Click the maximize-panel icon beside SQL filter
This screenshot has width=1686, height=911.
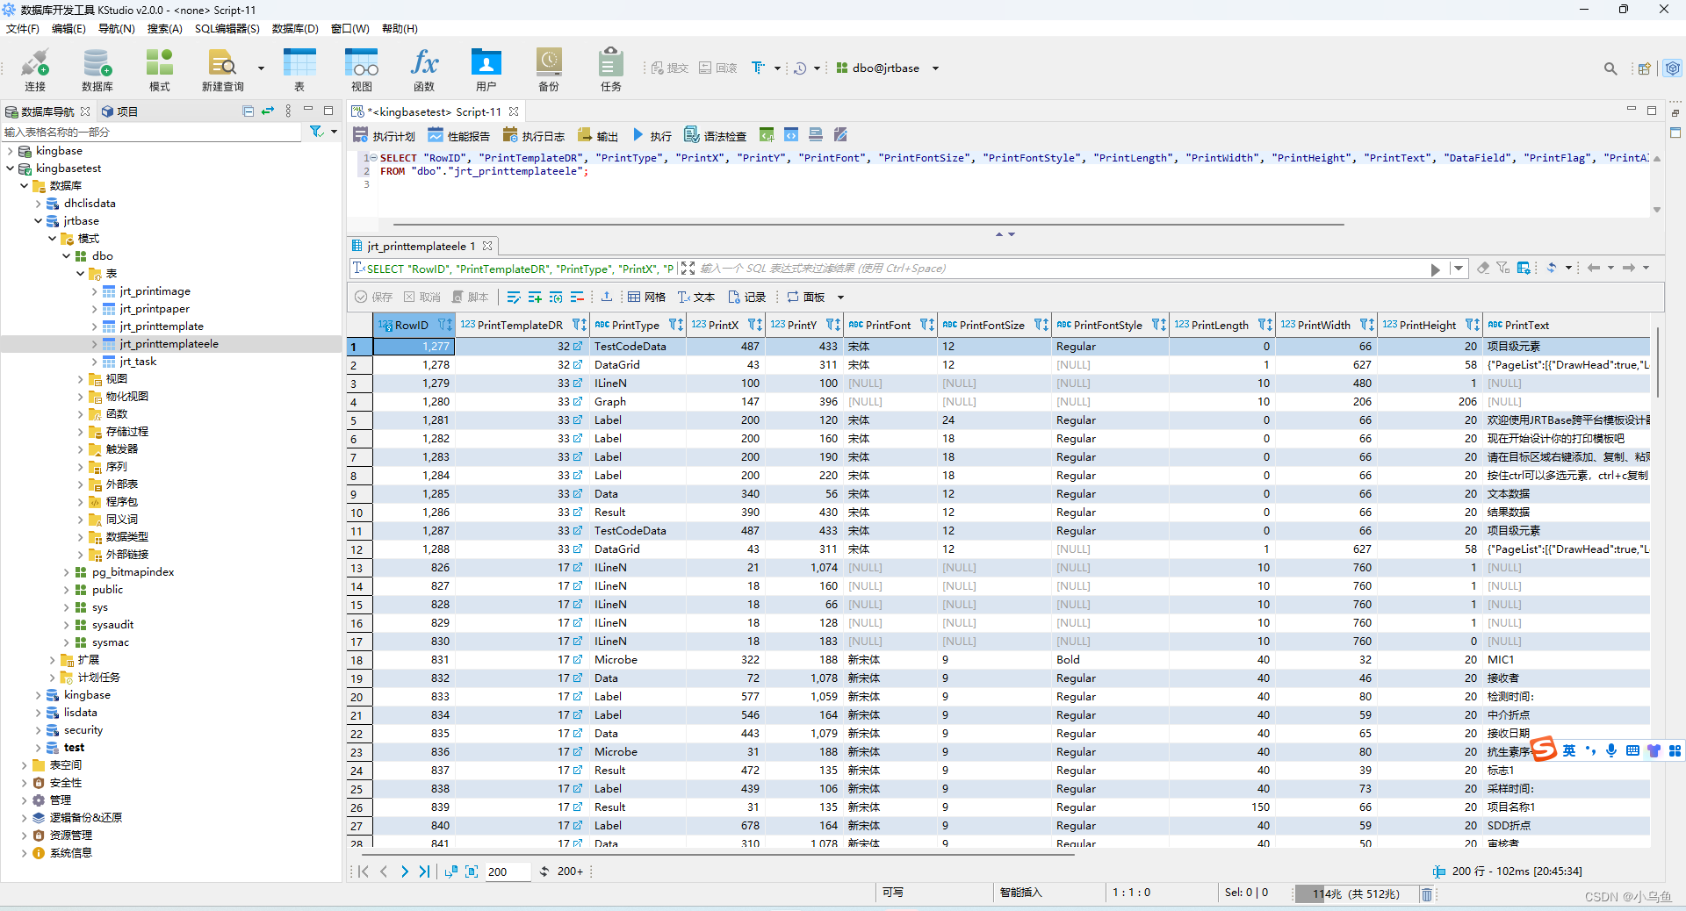coord(688,269)
